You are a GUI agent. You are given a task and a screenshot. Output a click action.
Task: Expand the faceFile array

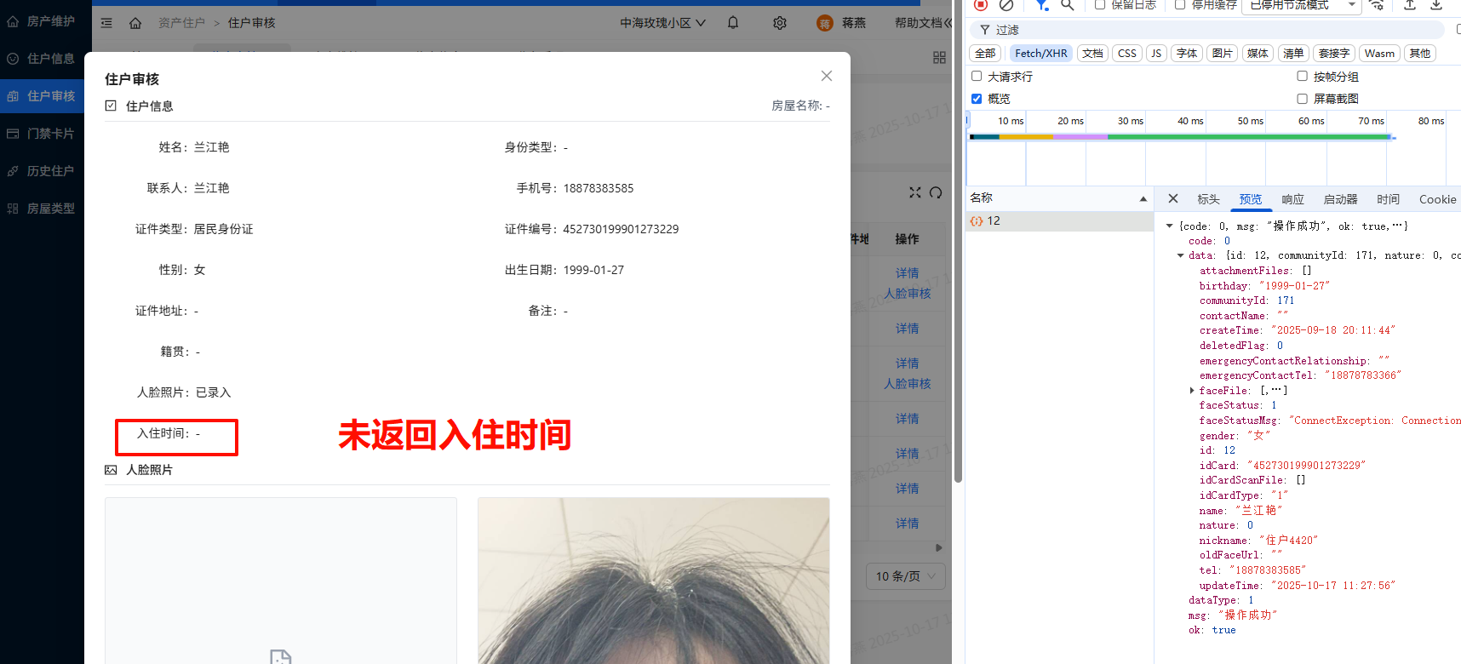click(1192, 390)
